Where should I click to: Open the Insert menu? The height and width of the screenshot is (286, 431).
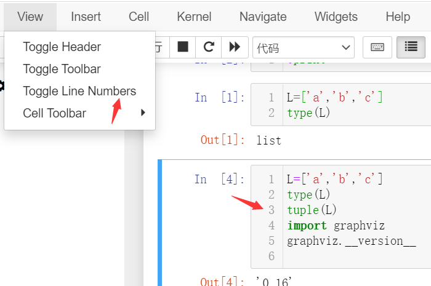[x=86, y=17]
